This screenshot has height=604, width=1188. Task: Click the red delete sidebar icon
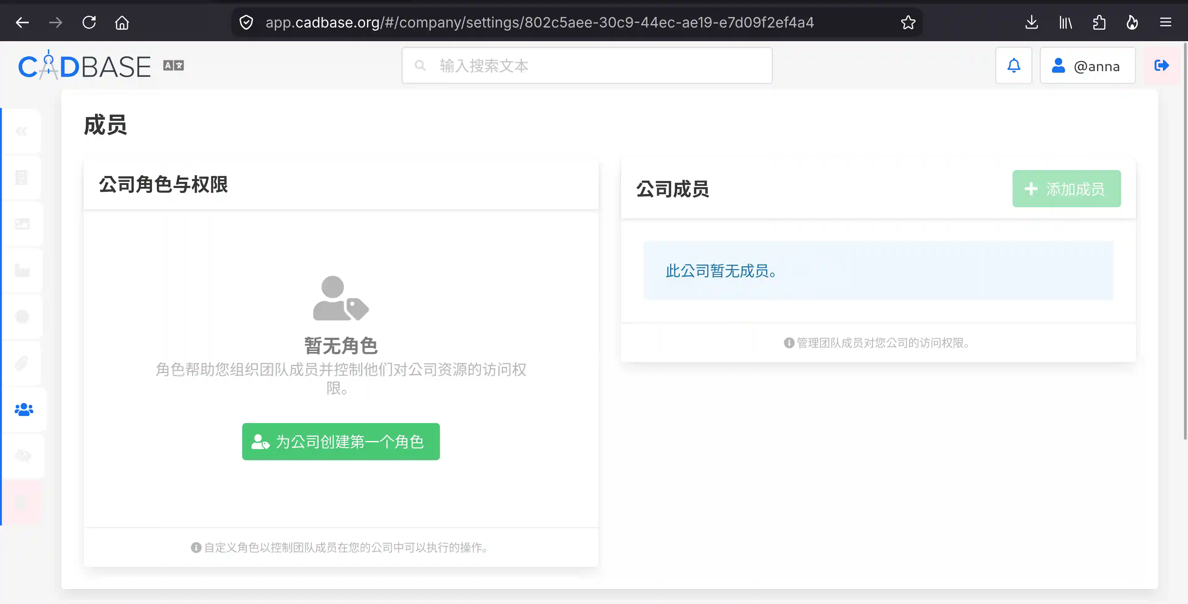pyautogui.click(x=22, y=502)
